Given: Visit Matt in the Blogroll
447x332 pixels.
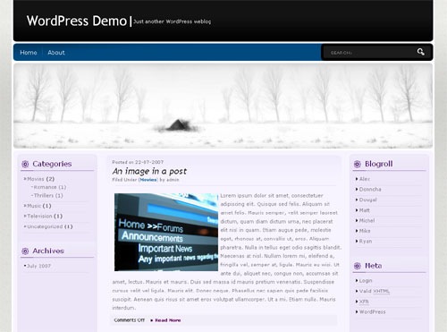Looking at the screenshot, I should click(x=365, y=210).
